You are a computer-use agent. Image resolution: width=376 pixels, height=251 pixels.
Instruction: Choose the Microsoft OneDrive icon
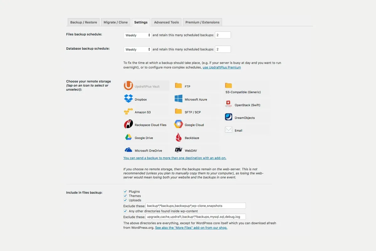(x=128, y=150)
